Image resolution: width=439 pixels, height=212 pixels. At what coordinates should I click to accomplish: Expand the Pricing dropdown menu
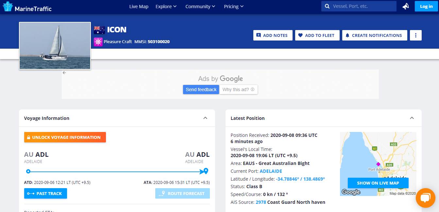pos(234,7)
